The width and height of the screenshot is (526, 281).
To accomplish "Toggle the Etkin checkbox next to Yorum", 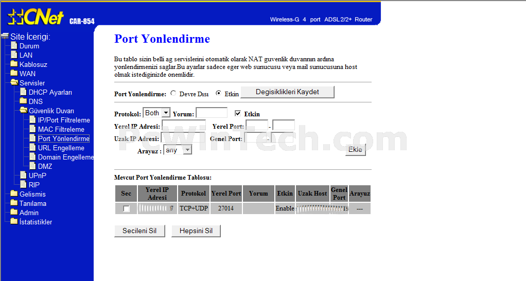I will coord(238,113).
